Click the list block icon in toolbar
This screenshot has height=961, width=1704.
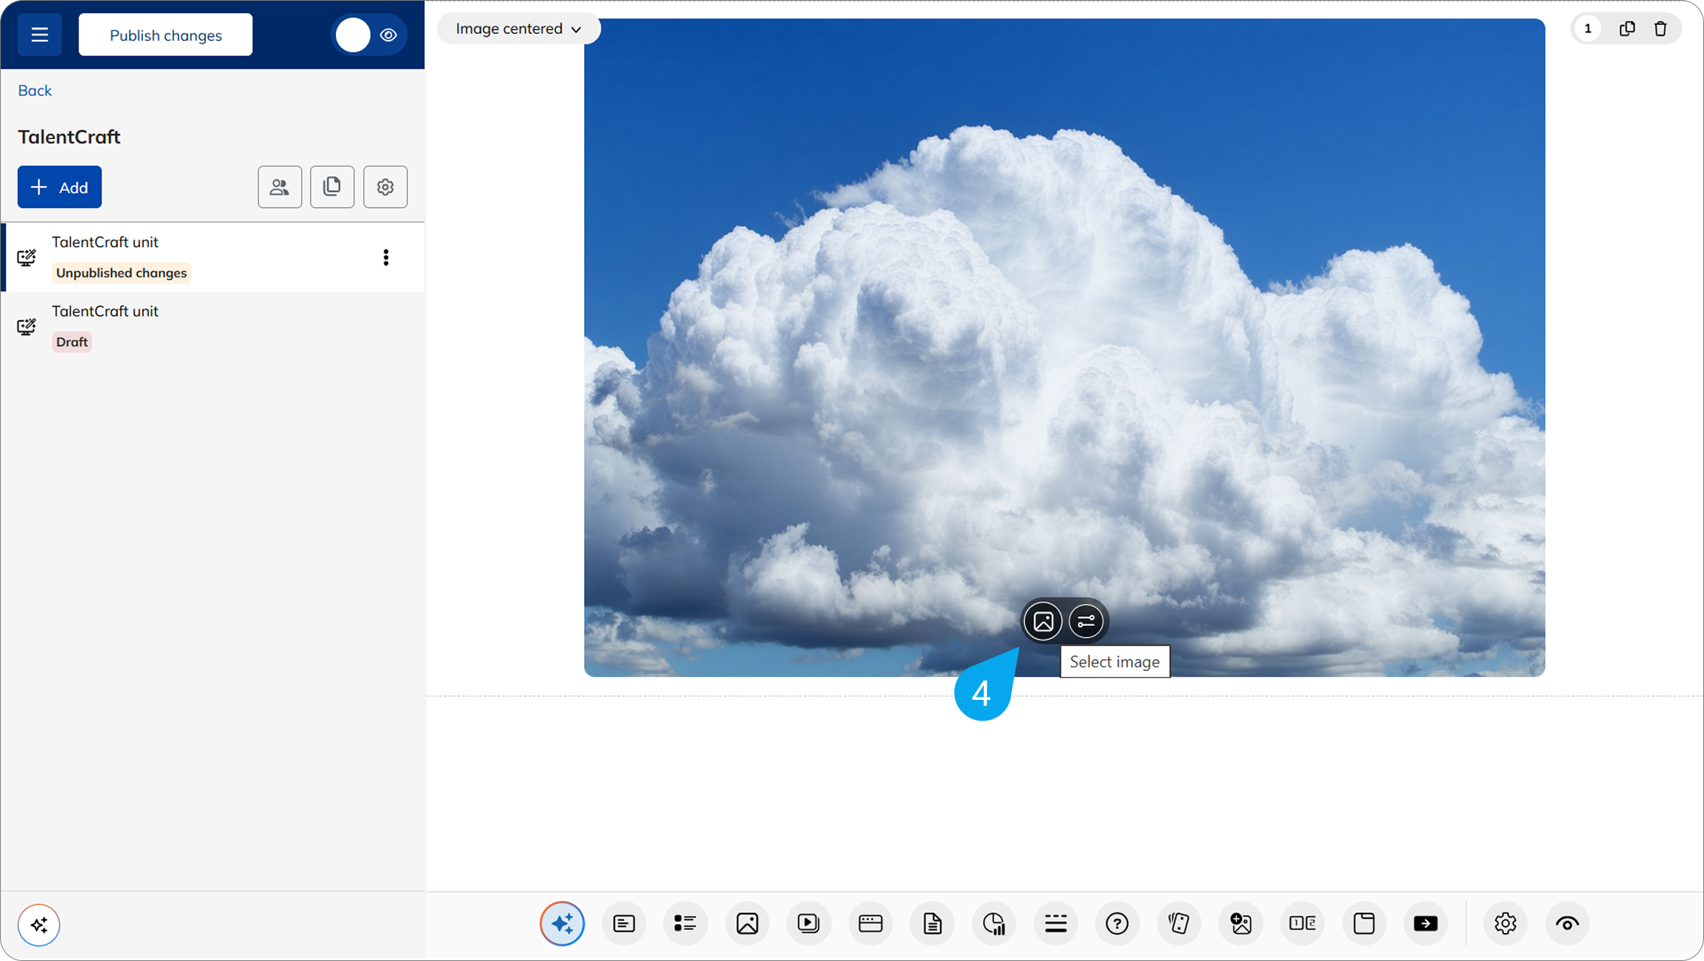(685, 923)
